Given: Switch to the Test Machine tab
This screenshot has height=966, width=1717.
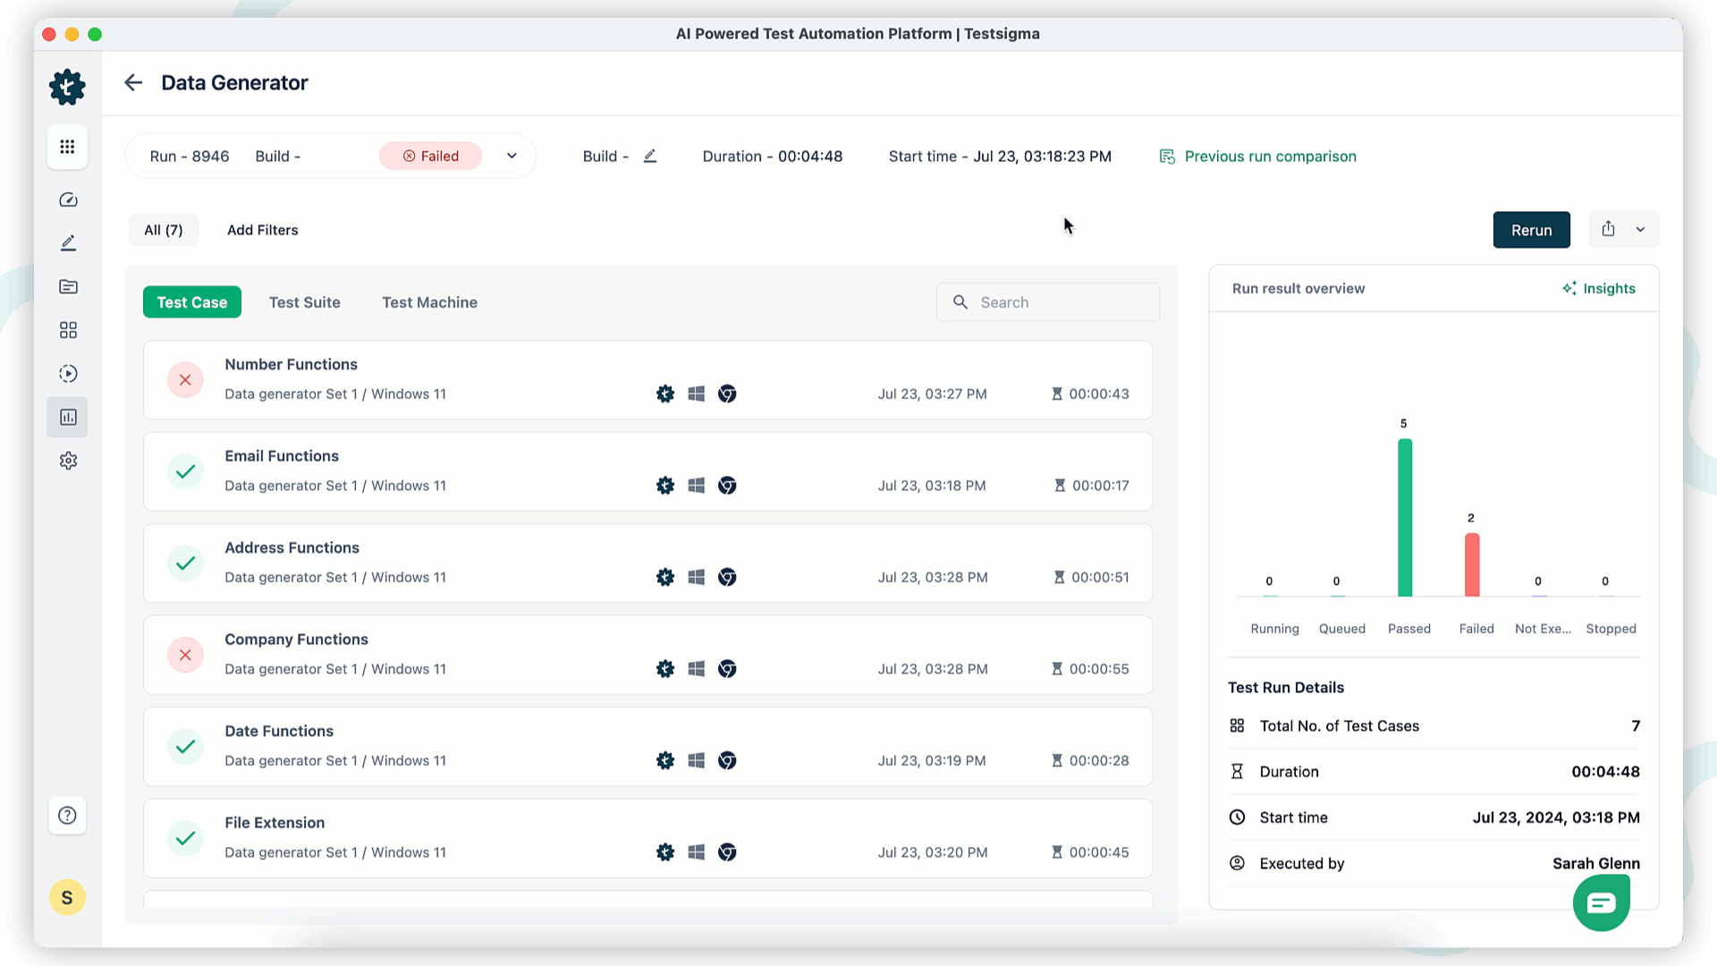Looking at the screenshot, I should (x=429, y=302).
